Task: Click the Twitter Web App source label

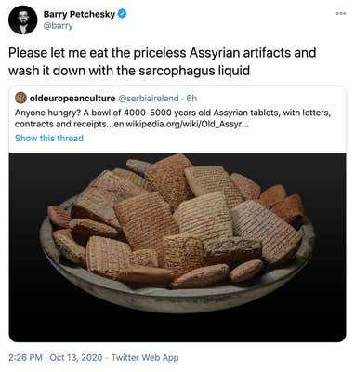Action: point(145,357)
